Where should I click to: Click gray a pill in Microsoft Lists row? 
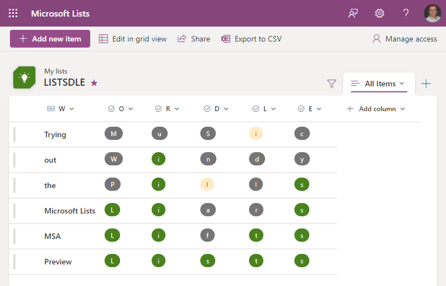tap(208, 210)
